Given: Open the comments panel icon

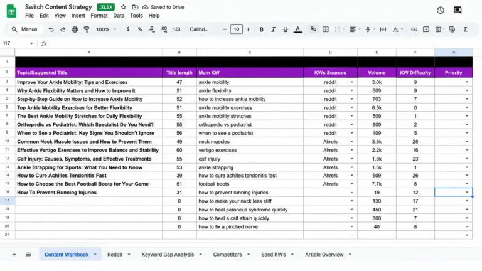Looking at the screenshot, I should (458, 10).
